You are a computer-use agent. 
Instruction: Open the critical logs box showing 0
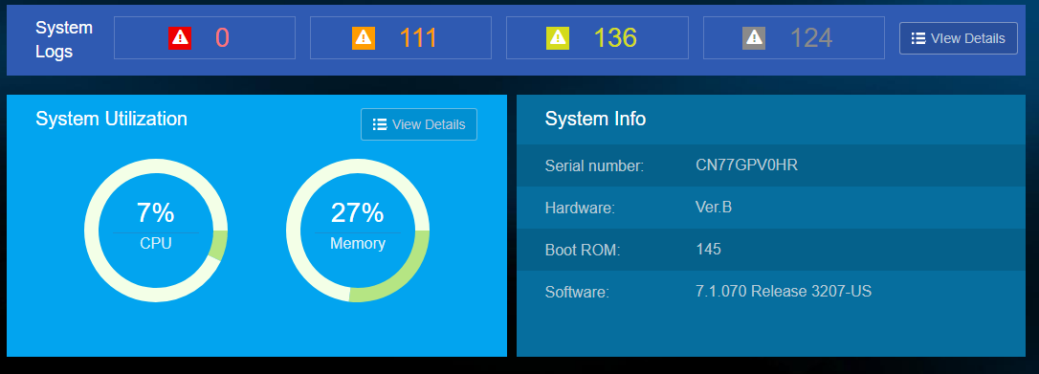[x=205, y=37]
